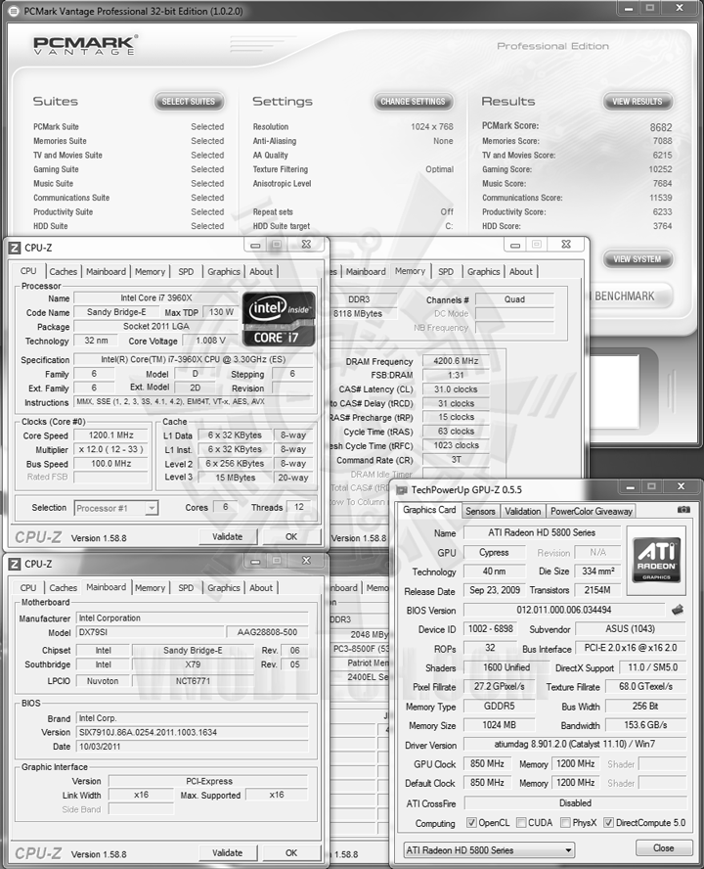Click the BIOS save chip icon in GPU-Z

[x=678, y=610]
